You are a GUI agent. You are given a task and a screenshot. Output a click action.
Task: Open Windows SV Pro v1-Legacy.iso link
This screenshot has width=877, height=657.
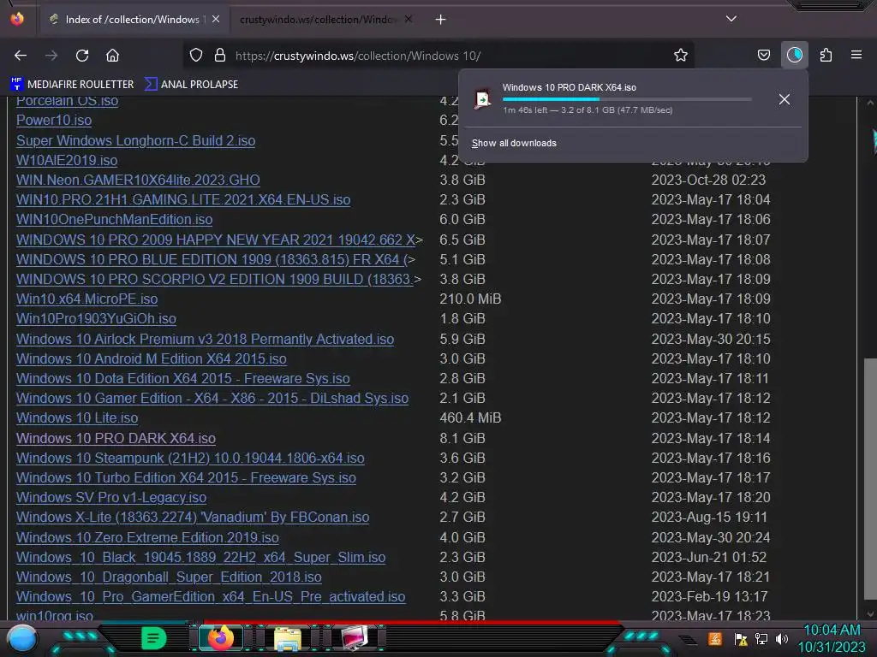coord(110,497)
